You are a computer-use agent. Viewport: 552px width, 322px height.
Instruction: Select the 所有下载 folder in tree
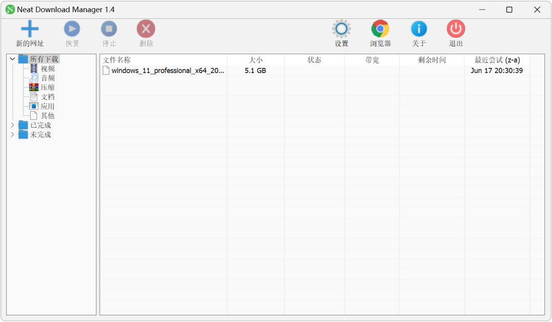(44, 59)
